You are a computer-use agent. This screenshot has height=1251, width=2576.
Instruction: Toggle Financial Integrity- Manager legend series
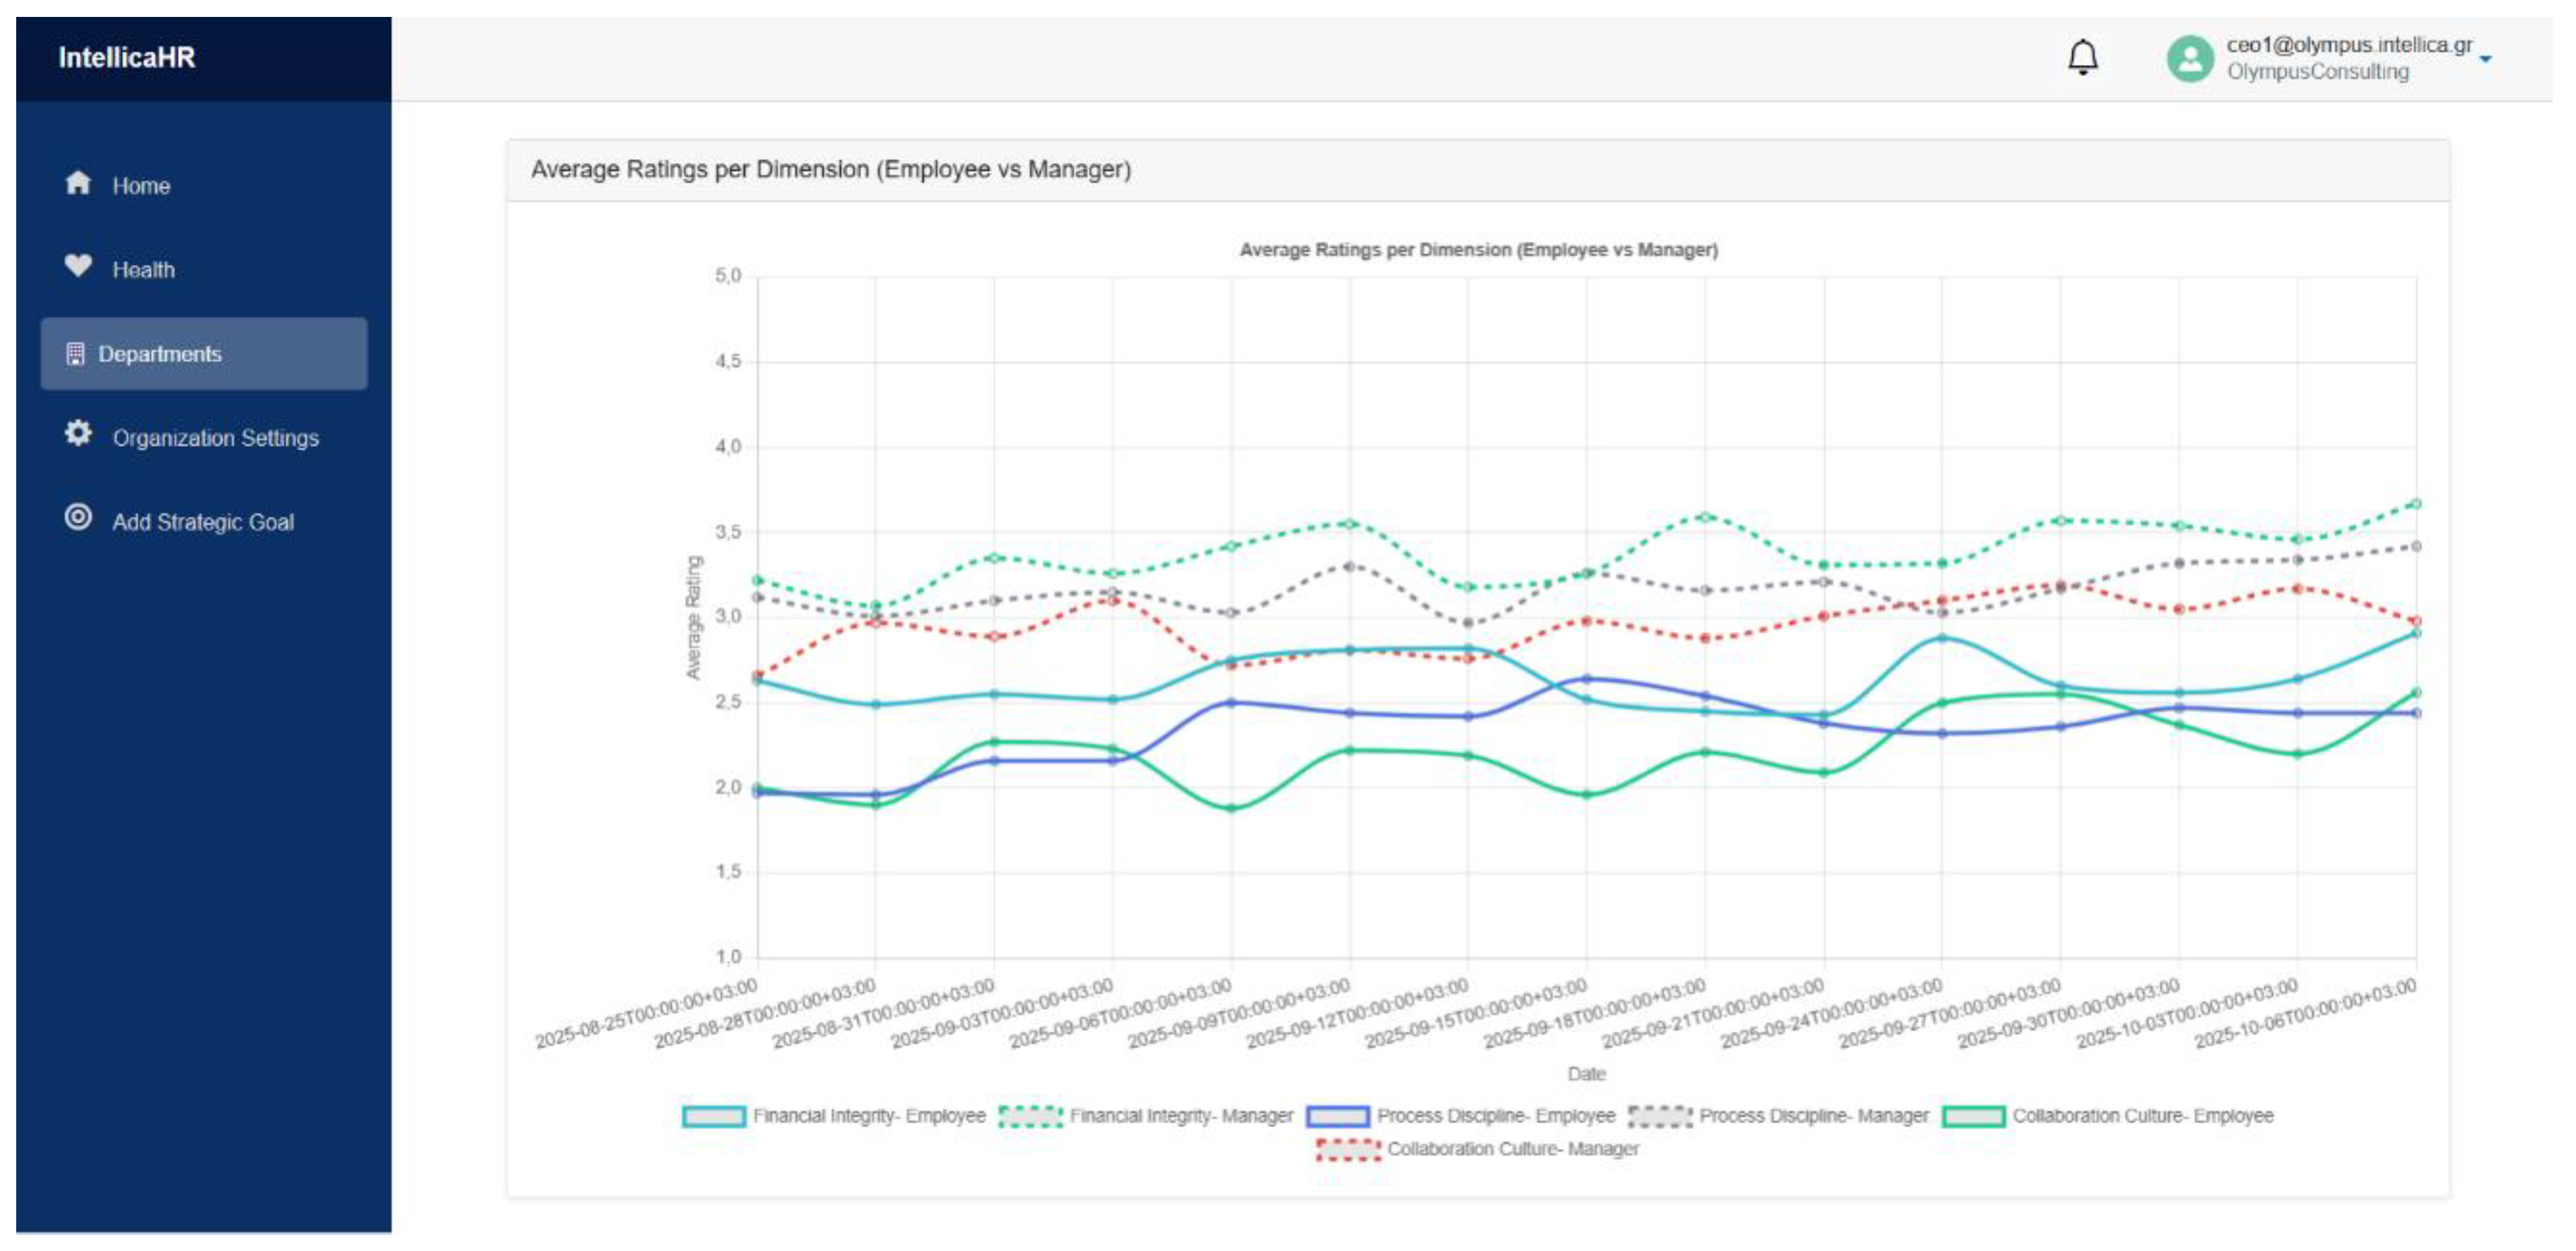click(1147, 1116)
